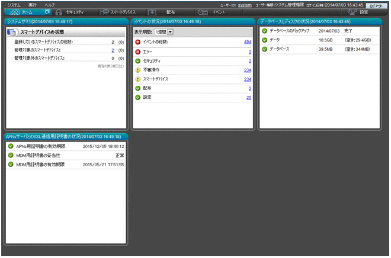Click green check beside データベース size row
391x258 pixels.
(265, 49)
